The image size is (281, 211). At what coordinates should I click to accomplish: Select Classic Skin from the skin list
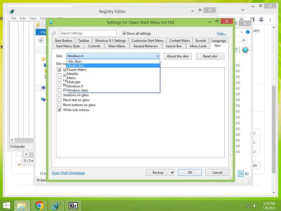pyautogui.click(x=113, y=66)
